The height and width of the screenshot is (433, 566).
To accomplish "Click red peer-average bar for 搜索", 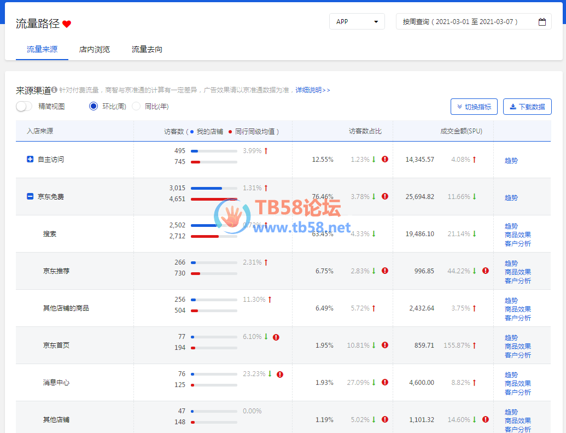I will (x=205, y=236).
